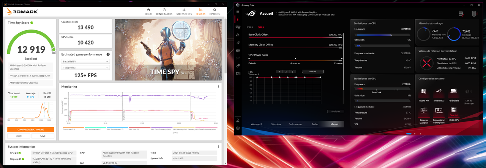The height and width of the screenshot is (168, 486).
Task: Open the price tag icon in Armoury Crate sidebar
Action: [x=238, y=65]
